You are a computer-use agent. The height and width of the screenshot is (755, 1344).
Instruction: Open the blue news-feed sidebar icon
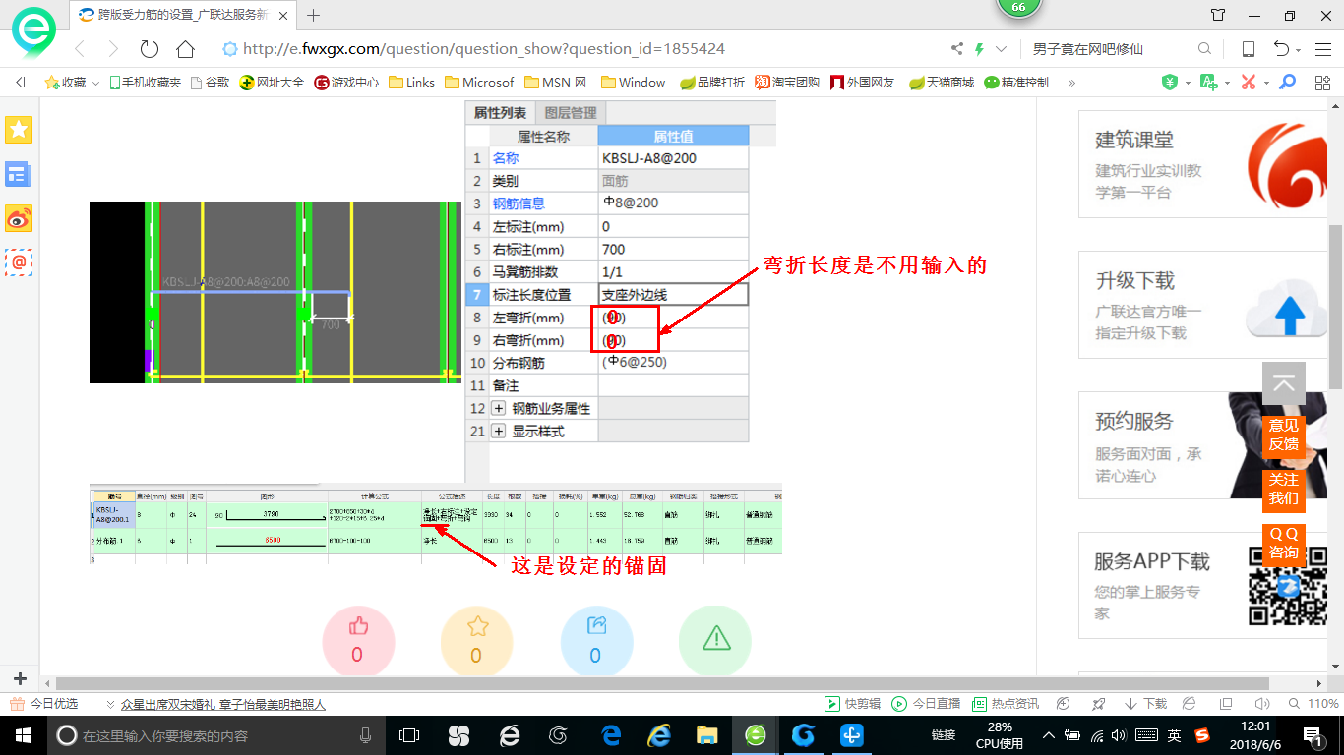coord(19,175)
